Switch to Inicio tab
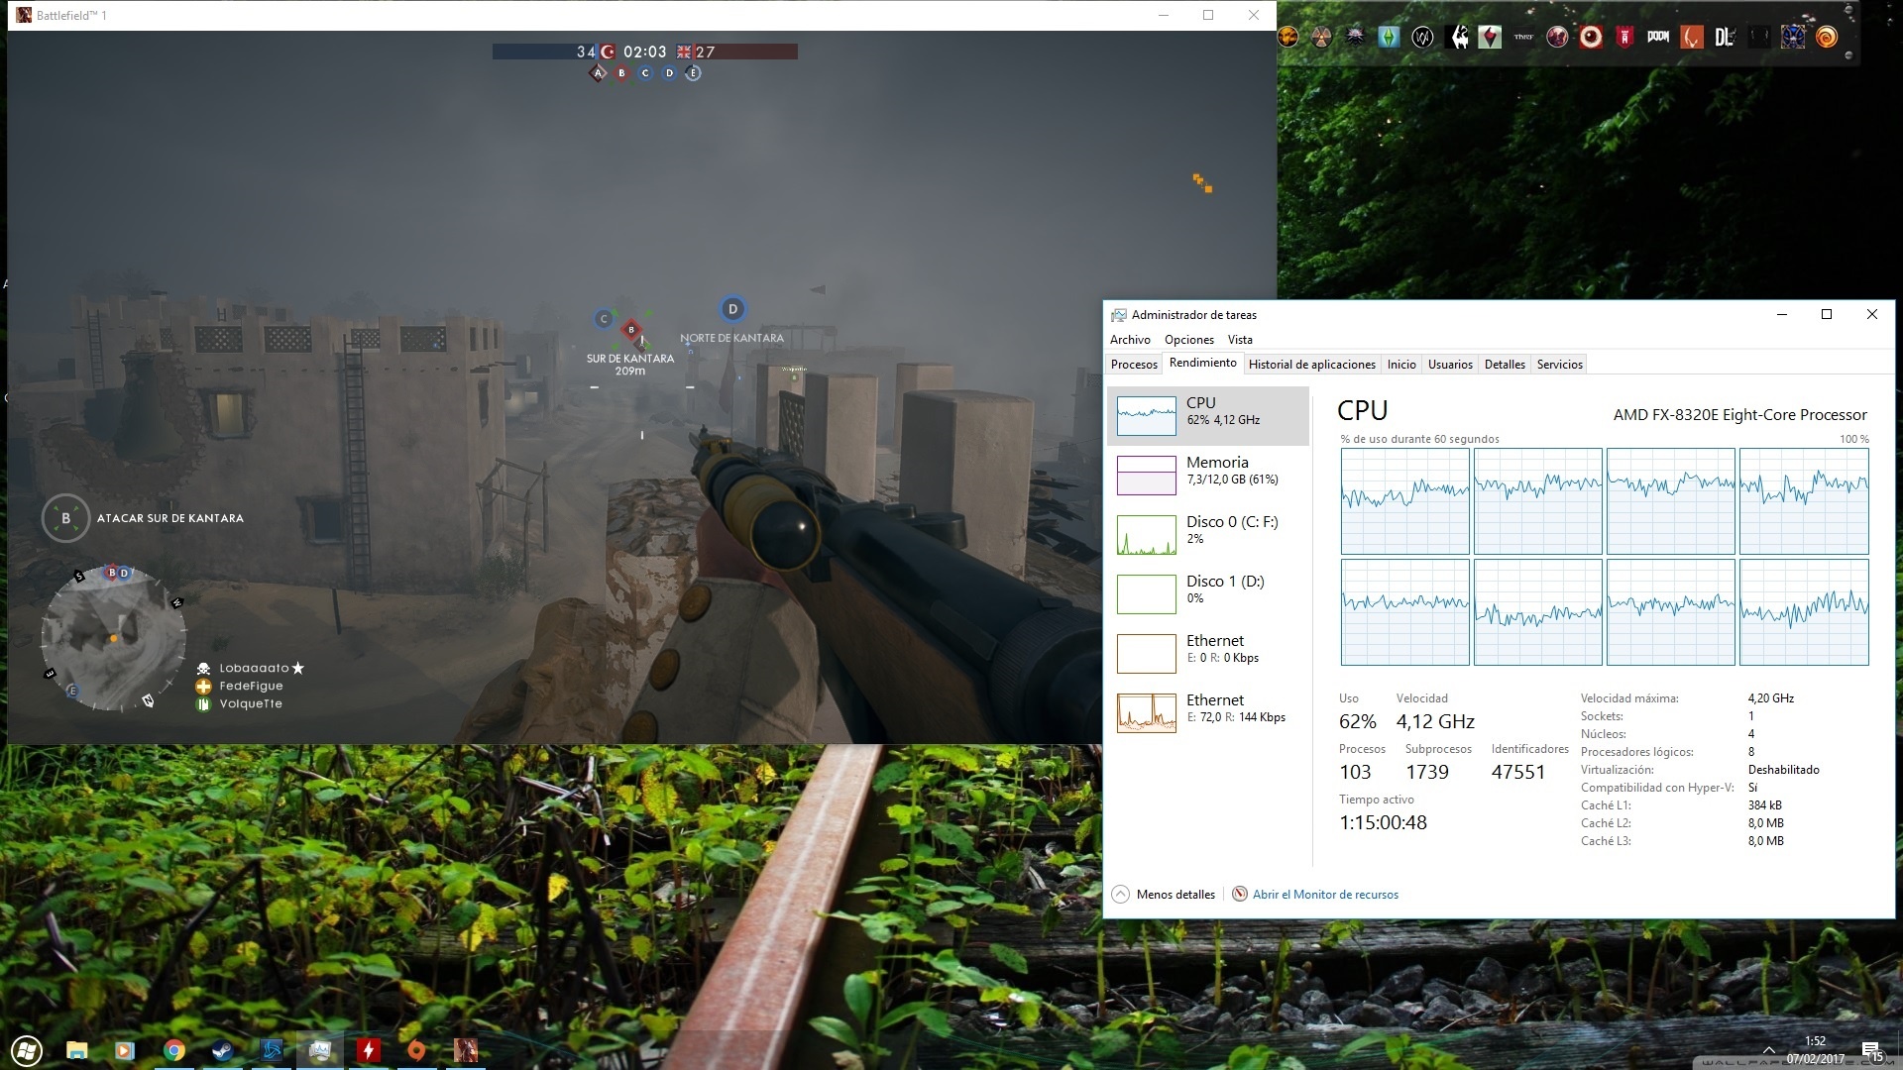Viewport: 1903px width, 1070px height. 1401,365
